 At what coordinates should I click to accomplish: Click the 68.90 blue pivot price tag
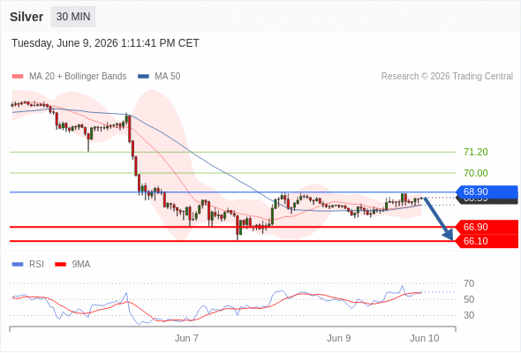(x=487, y=192)
